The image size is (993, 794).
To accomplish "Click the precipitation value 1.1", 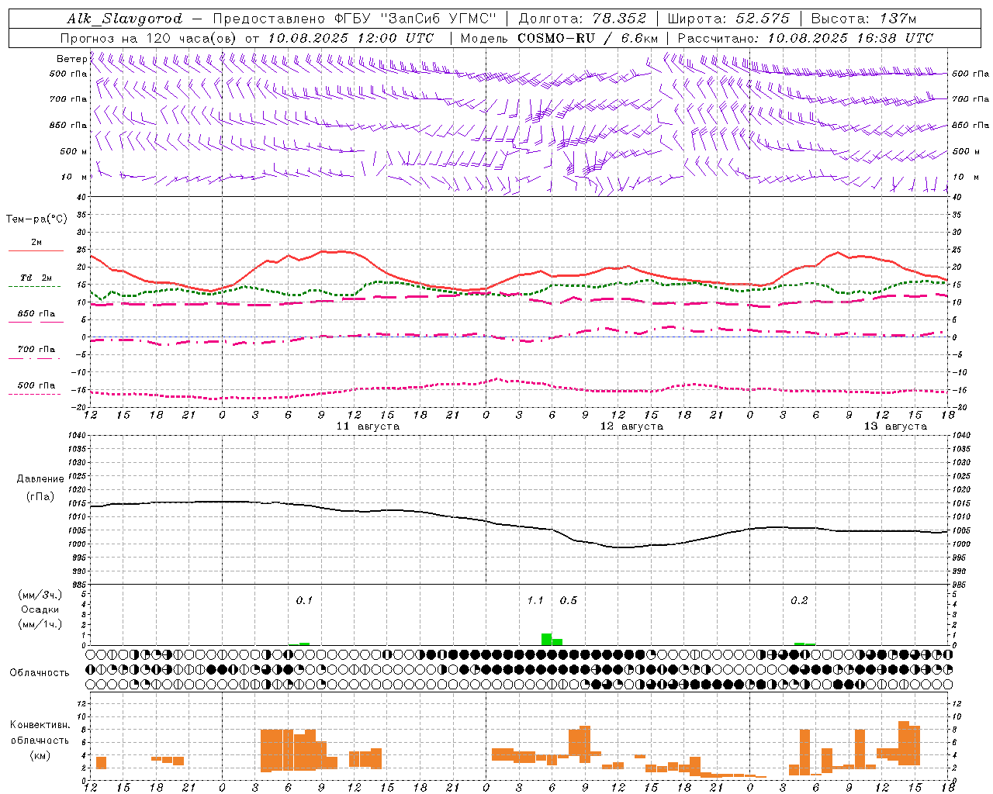I will [535, 600].
